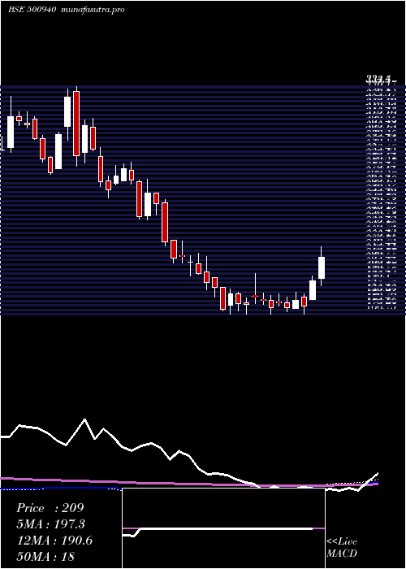Click the MACD inset box

tap(223, 528)
